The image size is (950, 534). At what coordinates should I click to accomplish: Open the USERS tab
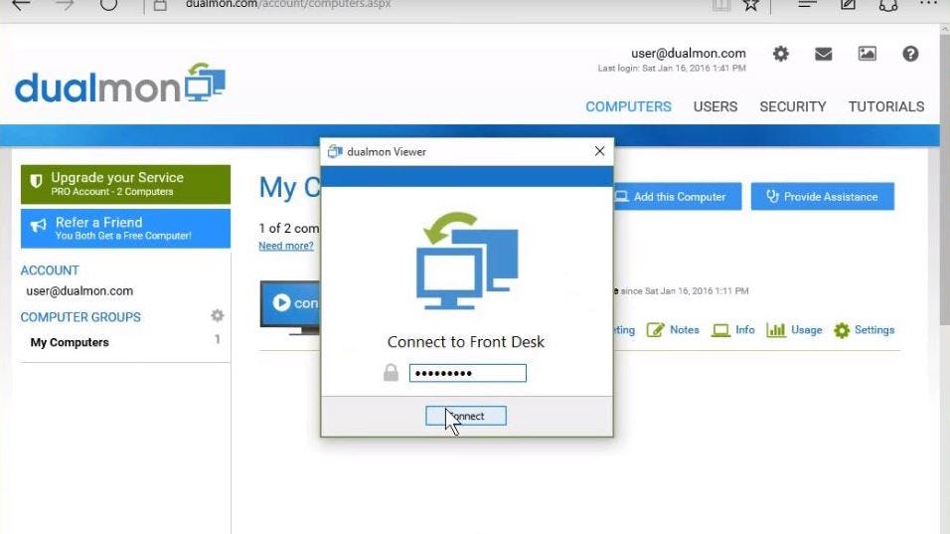(x=714, y=106)
